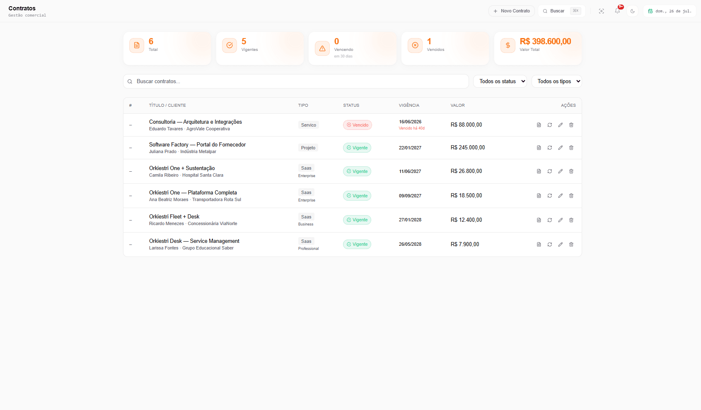The width and height of the screenshot is (701, 410).
Task: Edit Orkiestri Desk — Service Management
Action: pyautogui.click(x=560, y=245)
